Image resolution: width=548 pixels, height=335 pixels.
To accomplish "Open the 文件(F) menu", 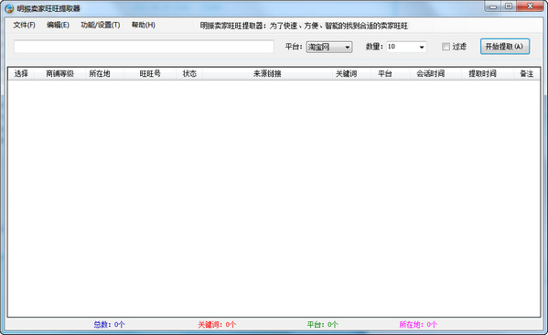I will point(24,25).
